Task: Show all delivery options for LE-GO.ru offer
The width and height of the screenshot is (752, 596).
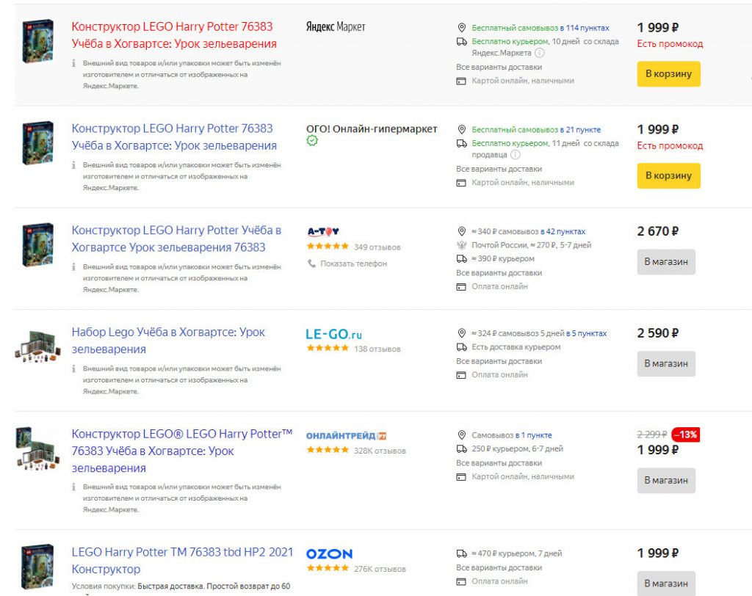Action: [x=499, y=361]
